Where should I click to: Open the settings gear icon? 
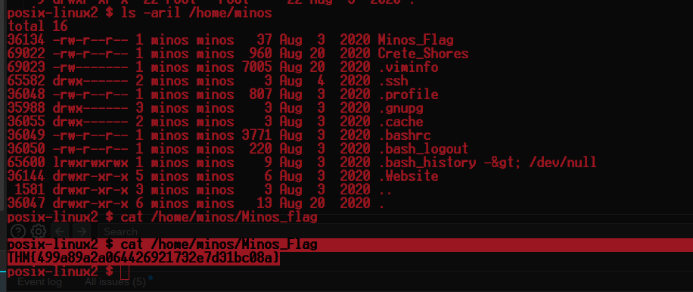point(39,231)
